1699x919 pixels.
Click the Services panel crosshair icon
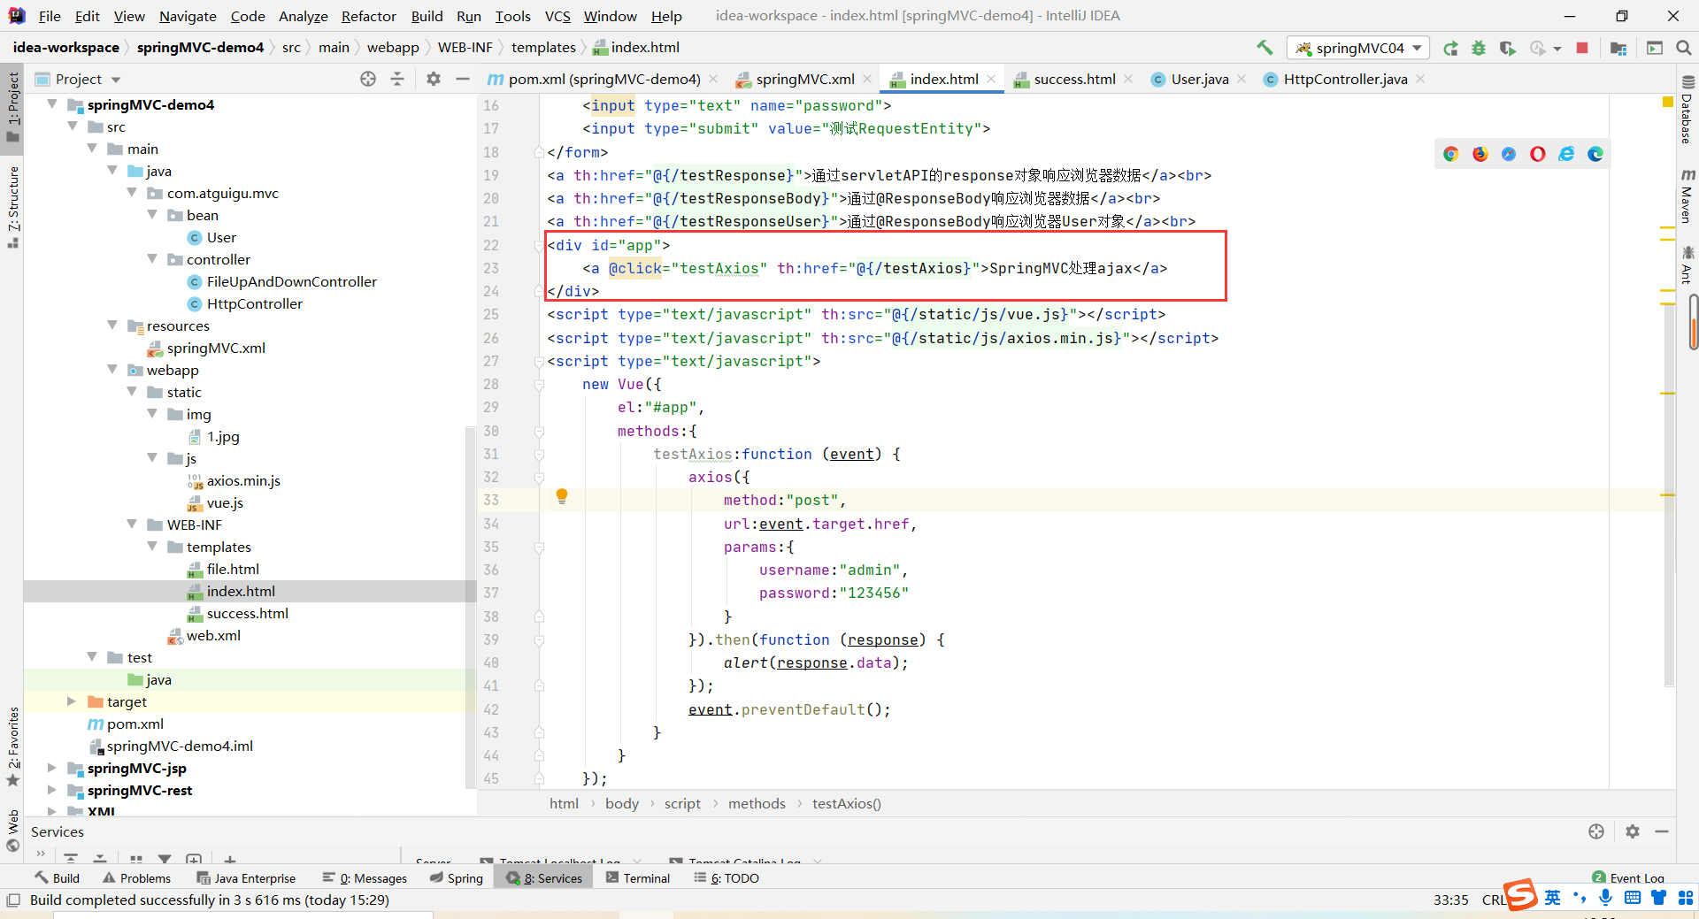click(1596, 831)
